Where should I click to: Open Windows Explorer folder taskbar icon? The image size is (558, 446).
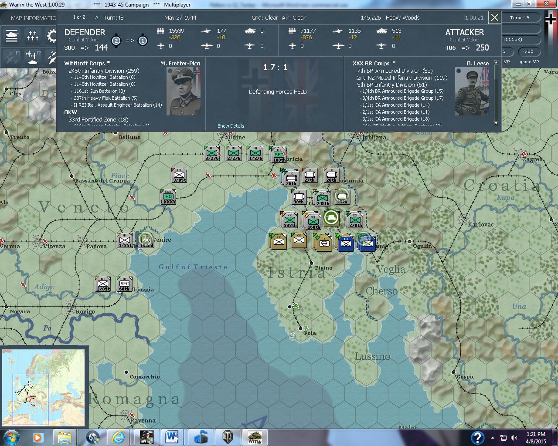click(65, 437)
